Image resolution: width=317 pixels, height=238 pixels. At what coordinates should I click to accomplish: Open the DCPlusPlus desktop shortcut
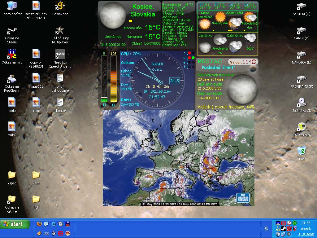(x=302, y=127)
